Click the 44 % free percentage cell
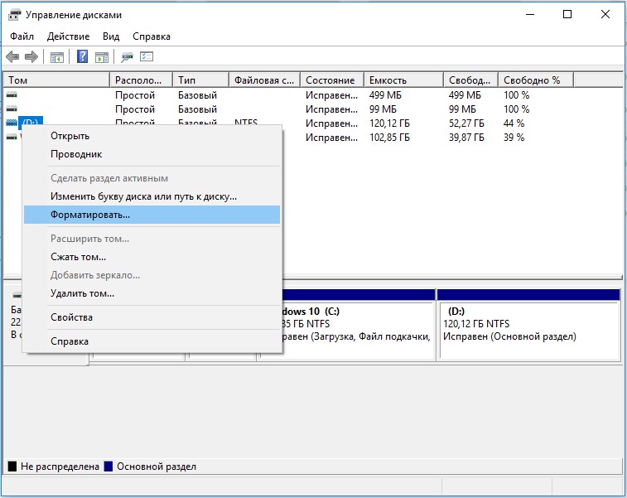 click(x=514, y=123)
